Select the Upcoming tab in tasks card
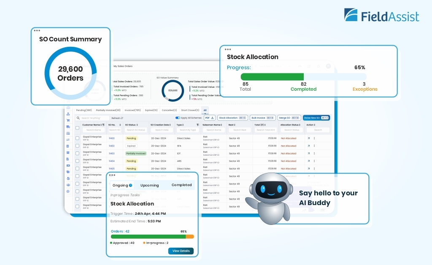The image size is (432, 265). [x=149, y=185]
